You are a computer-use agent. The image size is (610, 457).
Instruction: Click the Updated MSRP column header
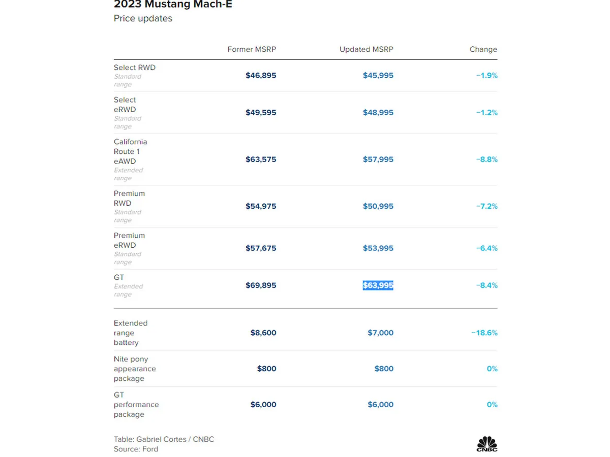(x=366, y=49)
